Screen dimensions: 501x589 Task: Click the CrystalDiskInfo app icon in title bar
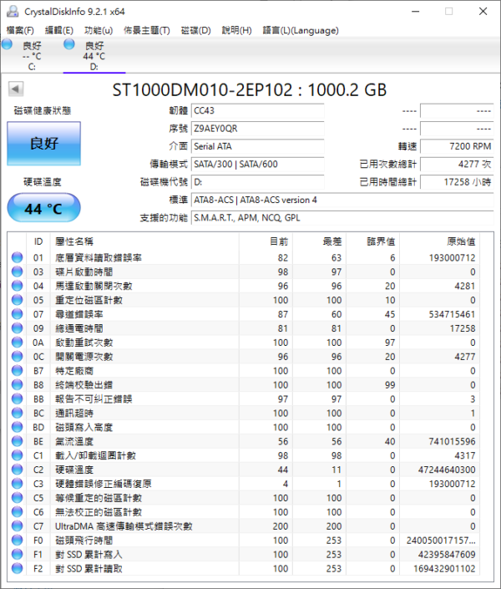click(x=13, y=11)
